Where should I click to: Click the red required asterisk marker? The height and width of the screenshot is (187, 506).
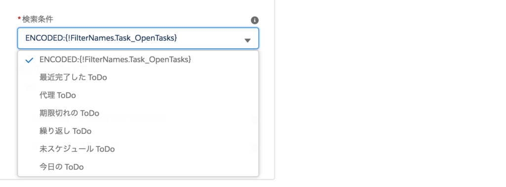click(19, 19)
